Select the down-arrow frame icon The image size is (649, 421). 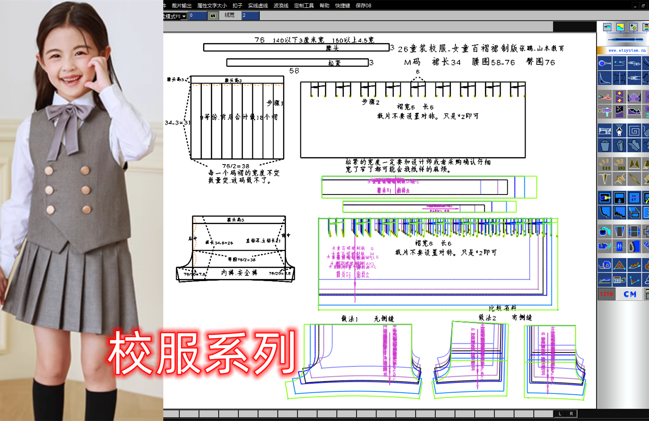click(619, 198)
